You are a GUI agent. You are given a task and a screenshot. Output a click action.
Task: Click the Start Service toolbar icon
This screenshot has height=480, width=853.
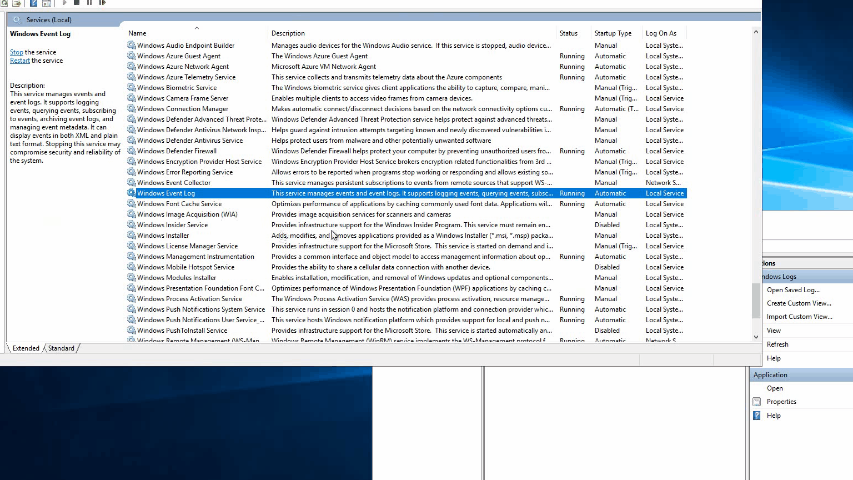tap(64, 3)
